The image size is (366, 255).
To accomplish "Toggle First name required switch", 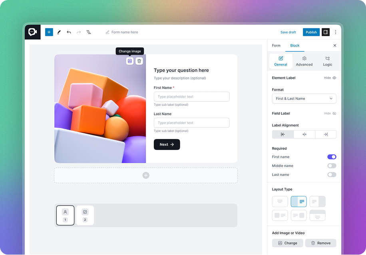I will coord(332,157).
